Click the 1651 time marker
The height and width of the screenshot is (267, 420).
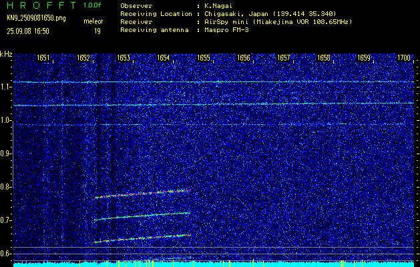[43, 57]
